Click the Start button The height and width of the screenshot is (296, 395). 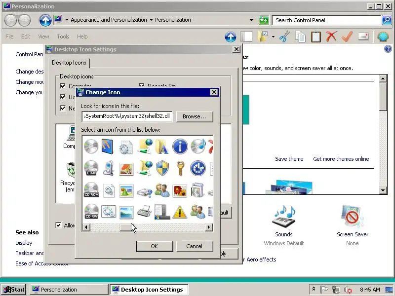(x=13, y=290)
